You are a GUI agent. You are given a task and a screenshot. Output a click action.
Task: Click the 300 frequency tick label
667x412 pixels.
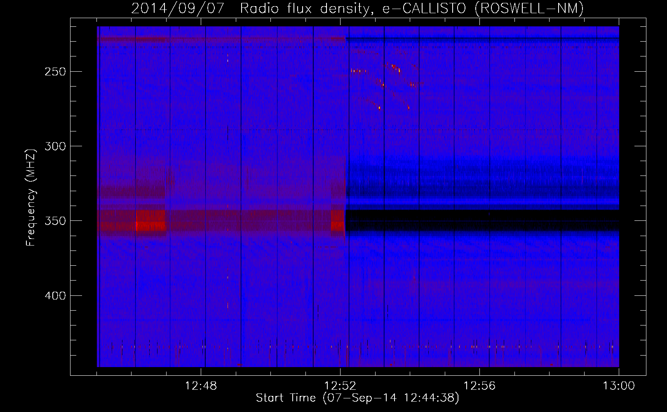55,146
